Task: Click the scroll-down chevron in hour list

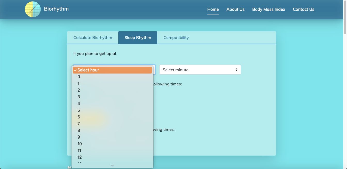Action: pos(112,165)
